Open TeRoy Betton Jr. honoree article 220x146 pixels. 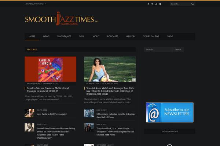point(56,133)
